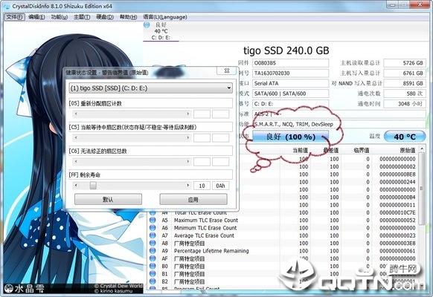433x297 pixels.
Task: Click the transfer mode field SATA/600 | SATA/600
Action: click(x=290, y=94)
